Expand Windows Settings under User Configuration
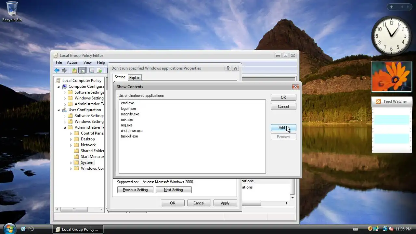 (65, 122)
